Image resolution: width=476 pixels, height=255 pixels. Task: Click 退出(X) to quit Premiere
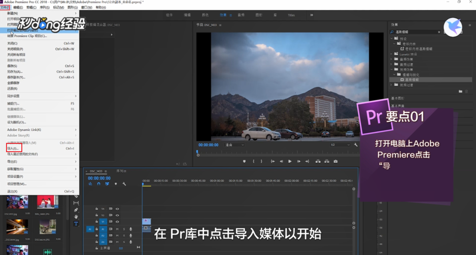tap(39, 191)
